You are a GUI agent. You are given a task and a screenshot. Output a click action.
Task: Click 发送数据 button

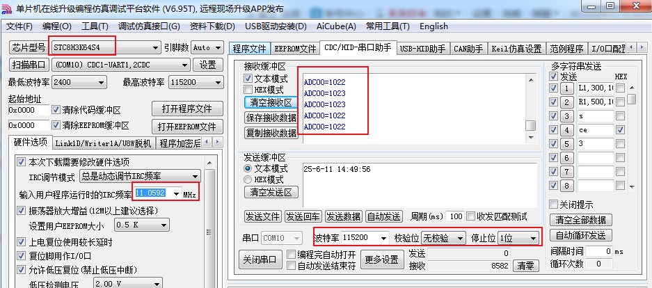click(x=344, y=216)
